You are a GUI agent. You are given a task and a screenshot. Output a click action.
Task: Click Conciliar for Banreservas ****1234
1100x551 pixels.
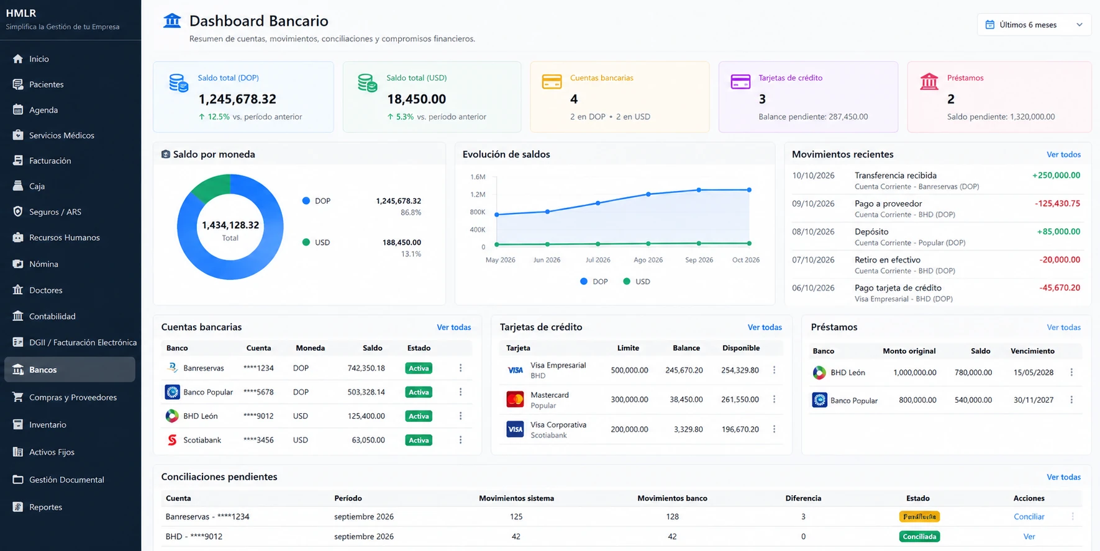point(1029,516)
